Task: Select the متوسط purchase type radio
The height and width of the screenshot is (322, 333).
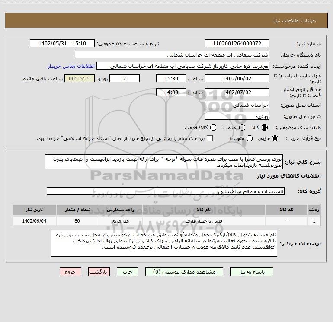Action: click(x=250, y=138)
